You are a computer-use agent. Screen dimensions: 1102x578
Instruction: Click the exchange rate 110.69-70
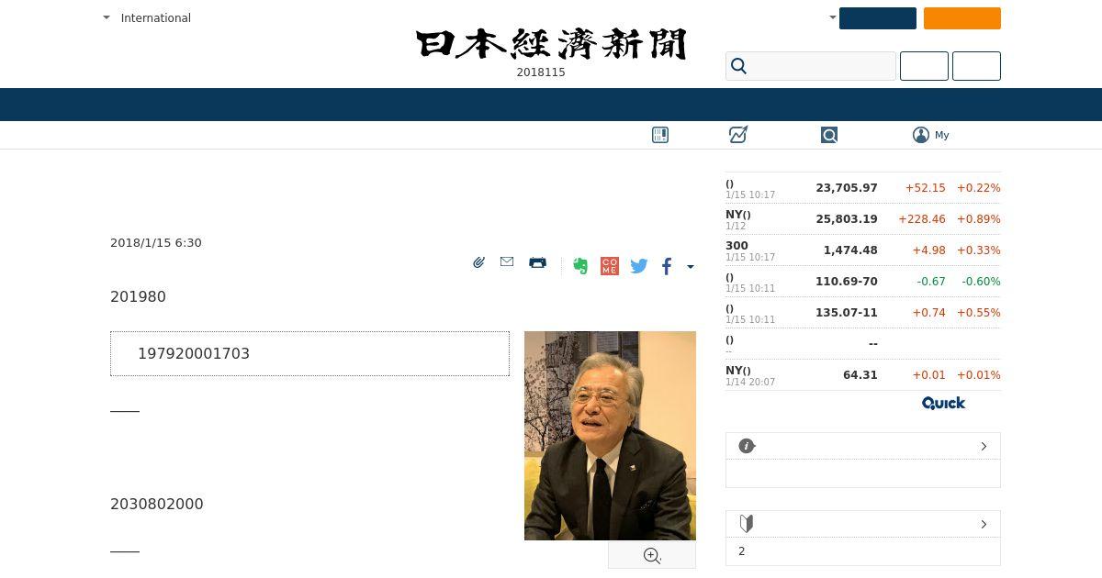point(847,282)
